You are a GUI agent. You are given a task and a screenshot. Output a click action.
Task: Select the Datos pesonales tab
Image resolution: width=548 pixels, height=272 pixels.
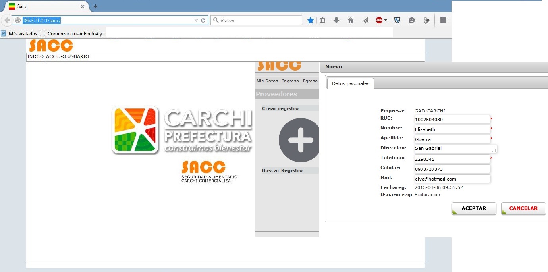tap(350, 83)
